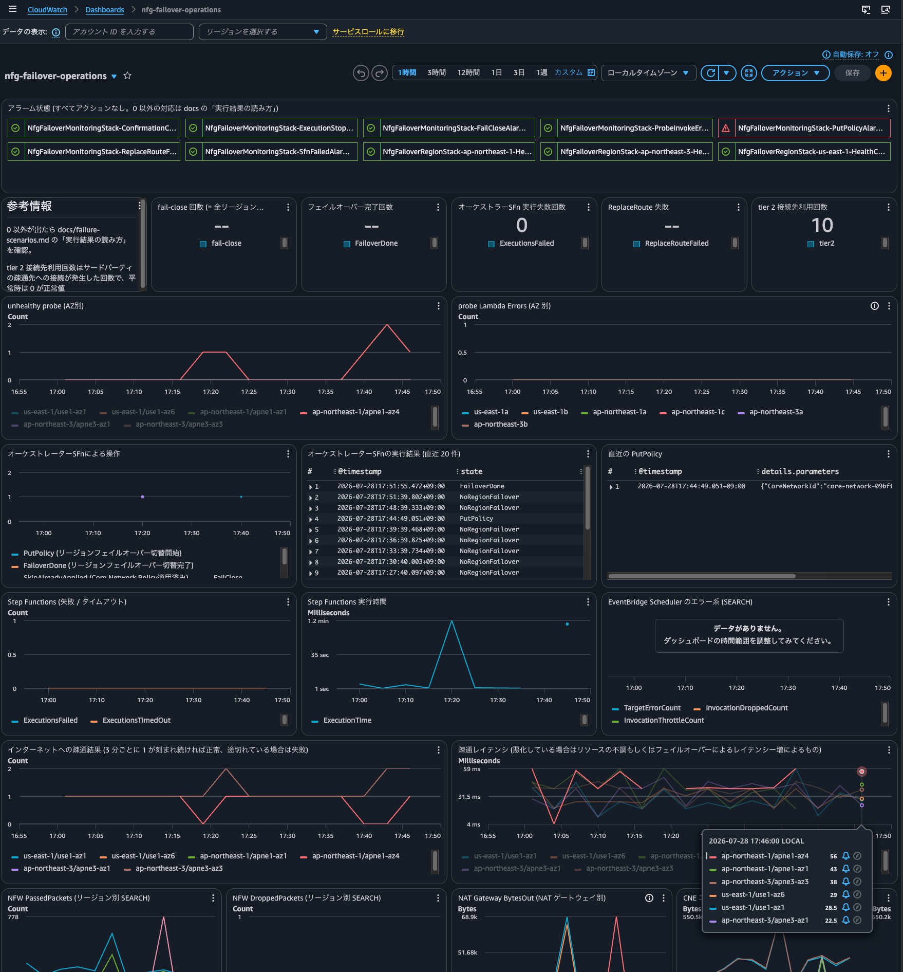Expand row 1 FailoverDone log entry

(x=310, y=486)
